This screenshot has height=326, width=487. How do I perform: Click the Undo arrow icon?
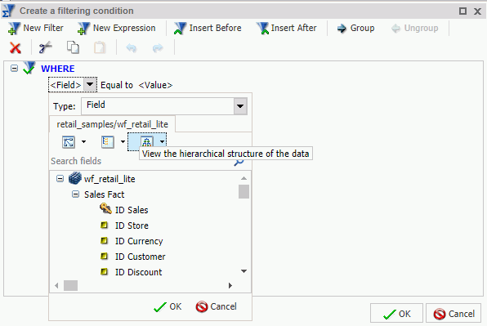click(x=132, y=48)
